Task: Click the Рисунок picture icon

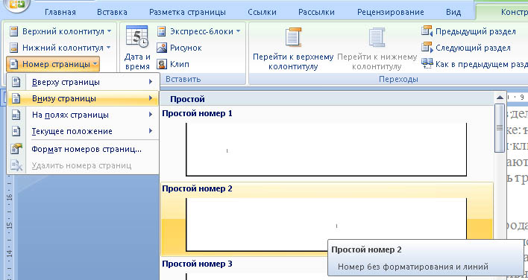Action: (x=162, y=48)
